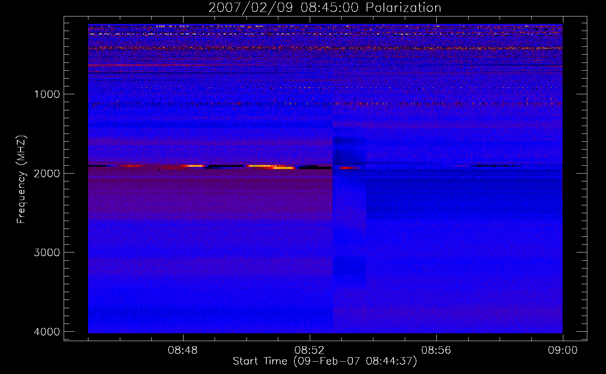The height and width of the screenshot is (374, 606).
Task: Click the 4000 frequency tick label
Action: 47,332
